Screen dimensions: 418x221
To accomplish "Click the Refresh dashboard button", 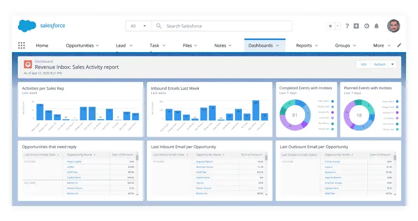I will pos(380,65).
